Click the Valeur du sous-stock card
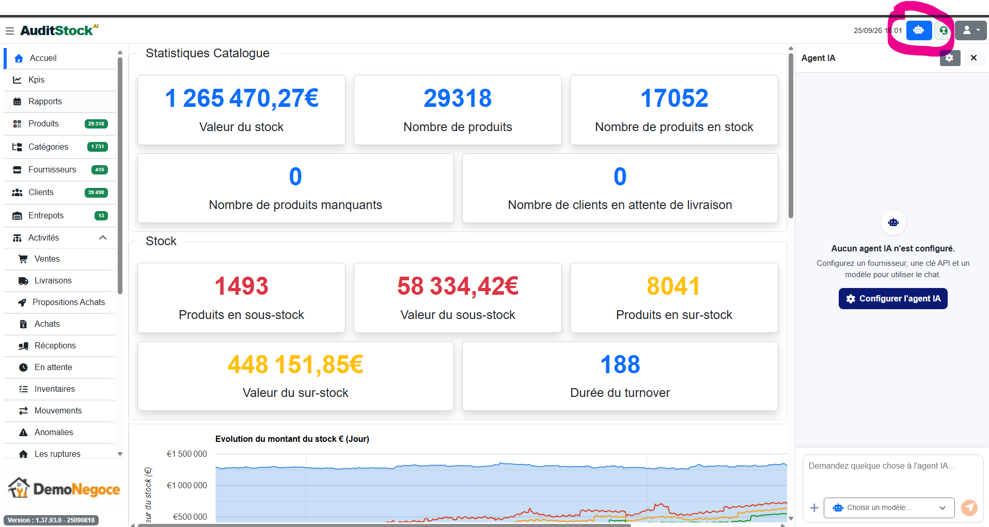This screenshot has height=527, width=989. pos(458,298)
